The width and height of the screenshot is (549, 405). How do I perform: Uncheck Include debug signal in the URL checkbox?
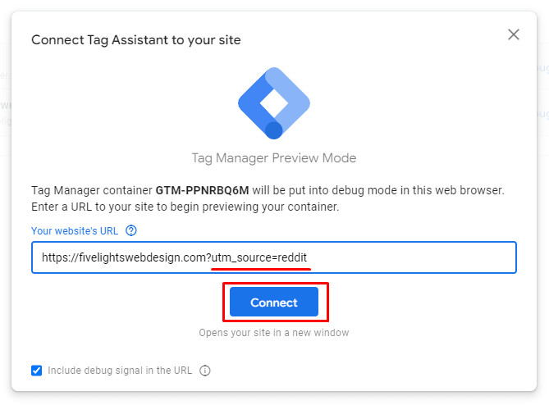(x=36, y=371)
